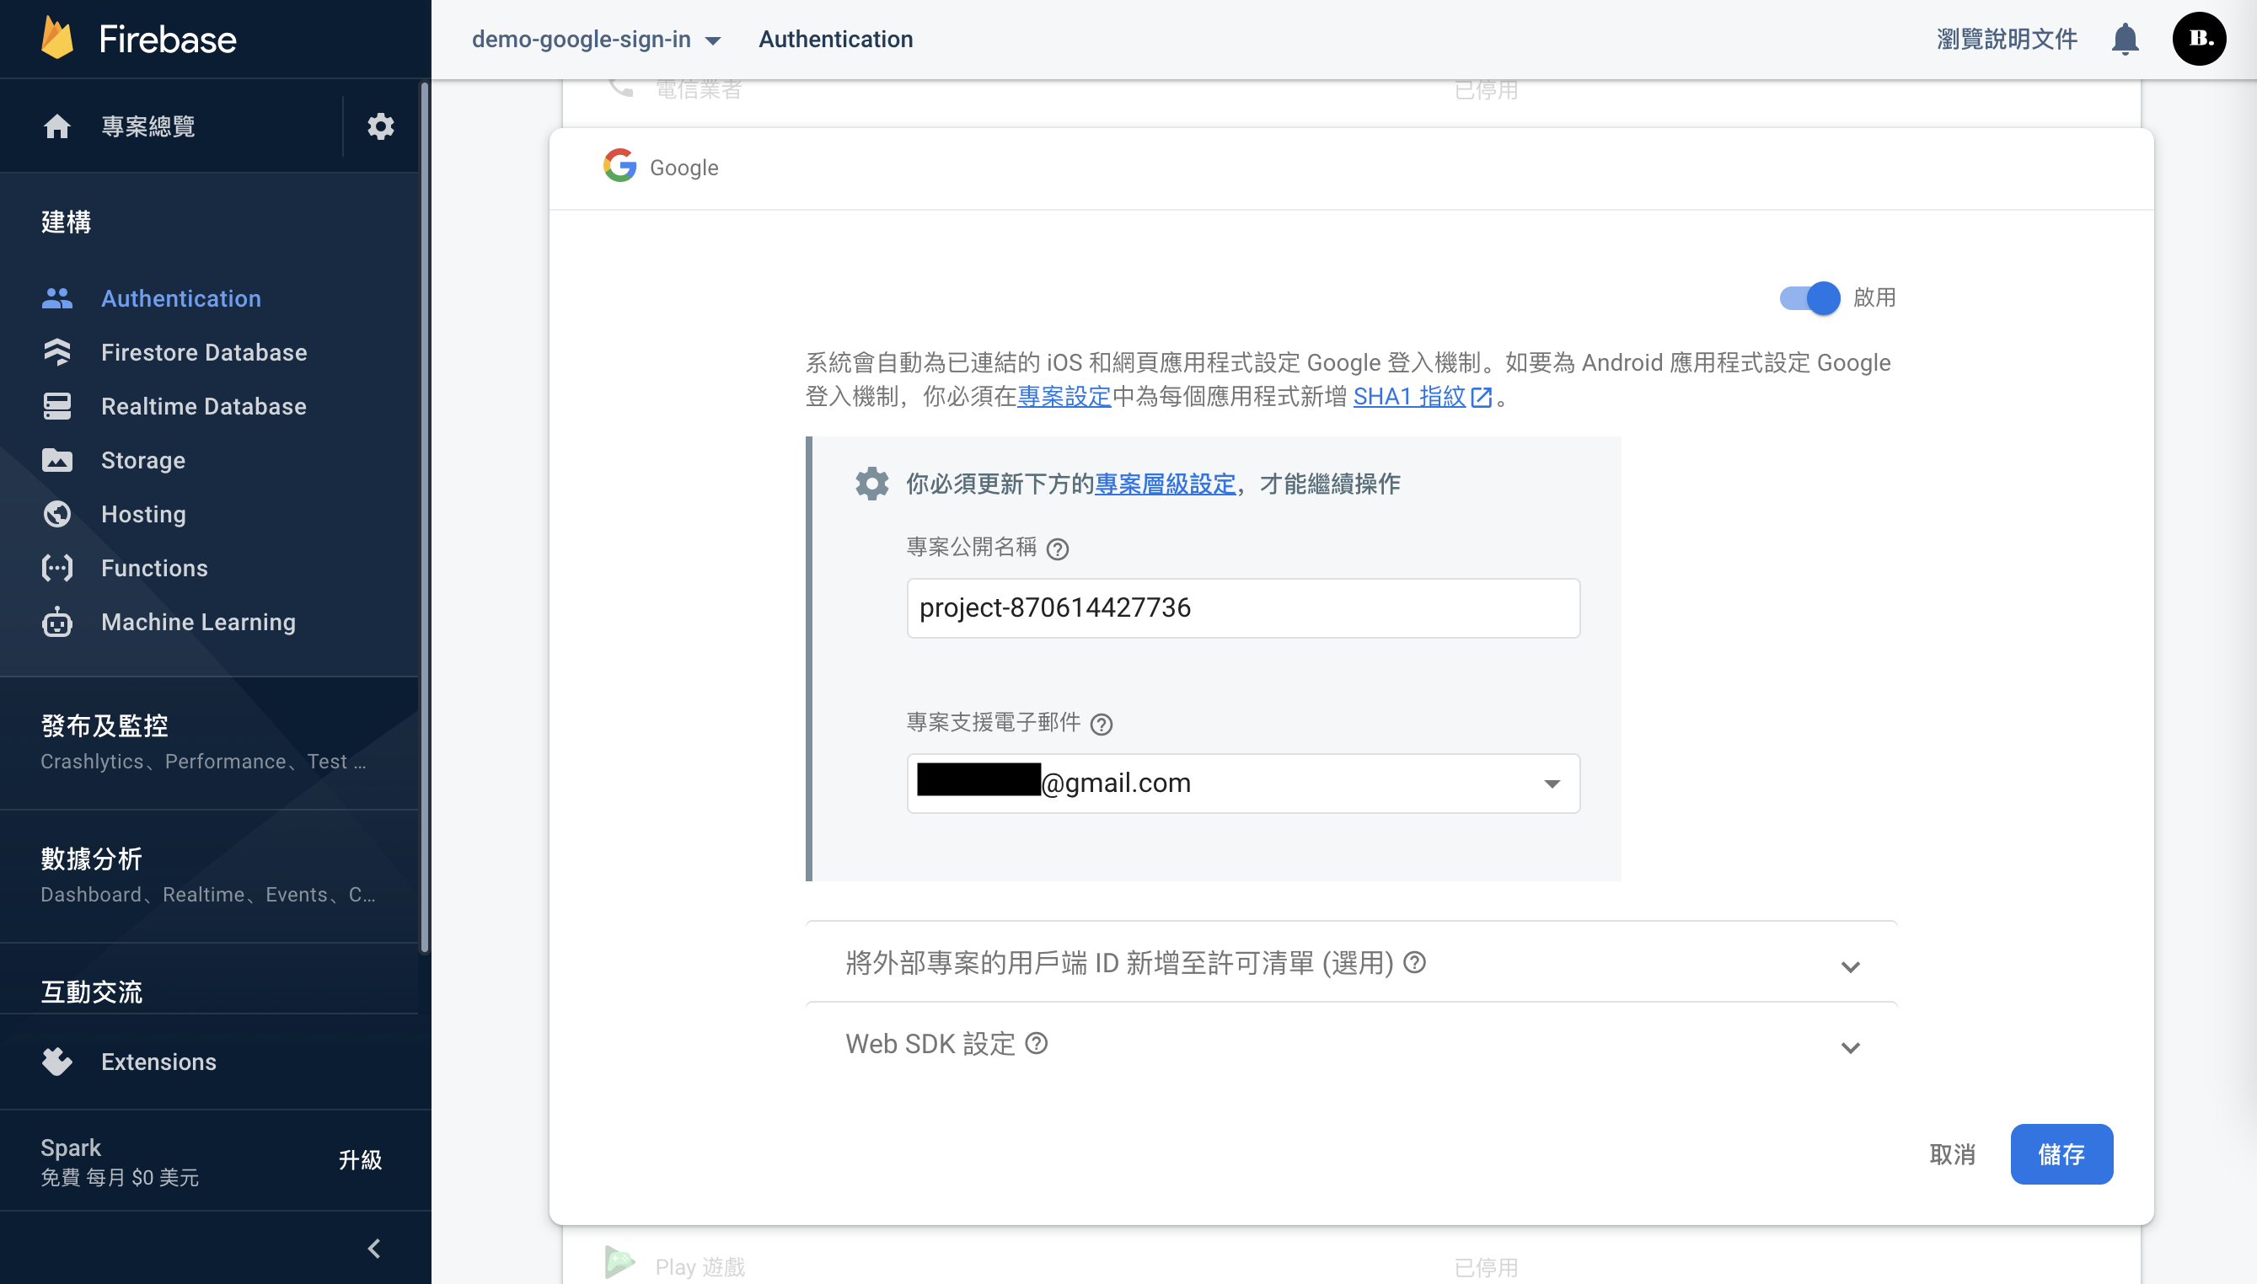Open the user account avatar
Screen dimensions: 2257x1284
point(2198,39)
